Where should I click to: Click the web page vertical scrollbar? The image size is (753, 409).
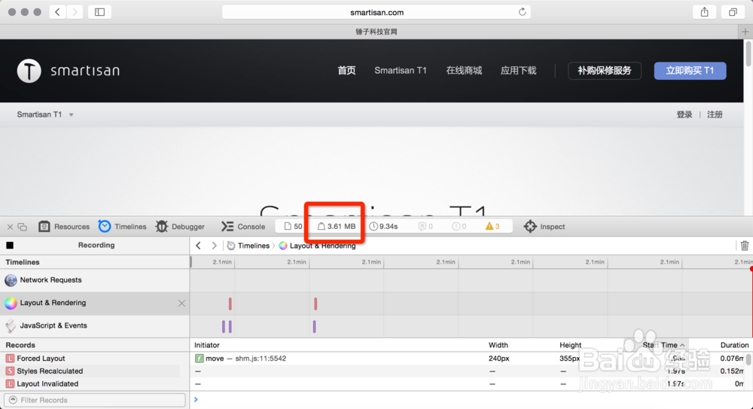coord(748,53)
